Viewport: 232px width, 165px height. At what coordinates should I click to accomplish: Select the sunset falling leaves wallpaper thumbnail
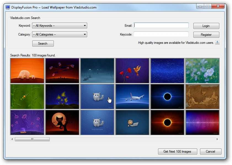[62, 71]
